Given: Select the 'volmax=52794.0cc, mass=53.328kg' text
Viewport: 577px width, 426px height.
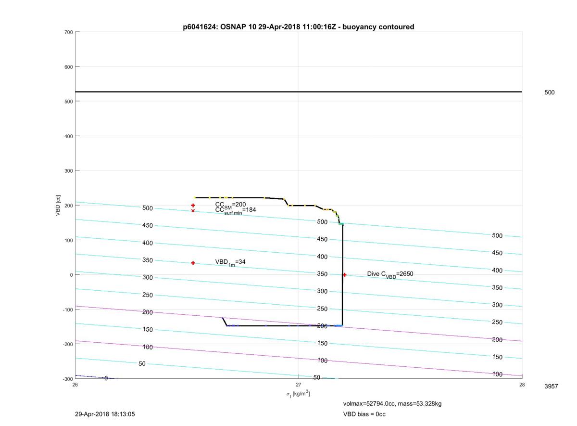Looking at the screenshot, I should (392, 403).
